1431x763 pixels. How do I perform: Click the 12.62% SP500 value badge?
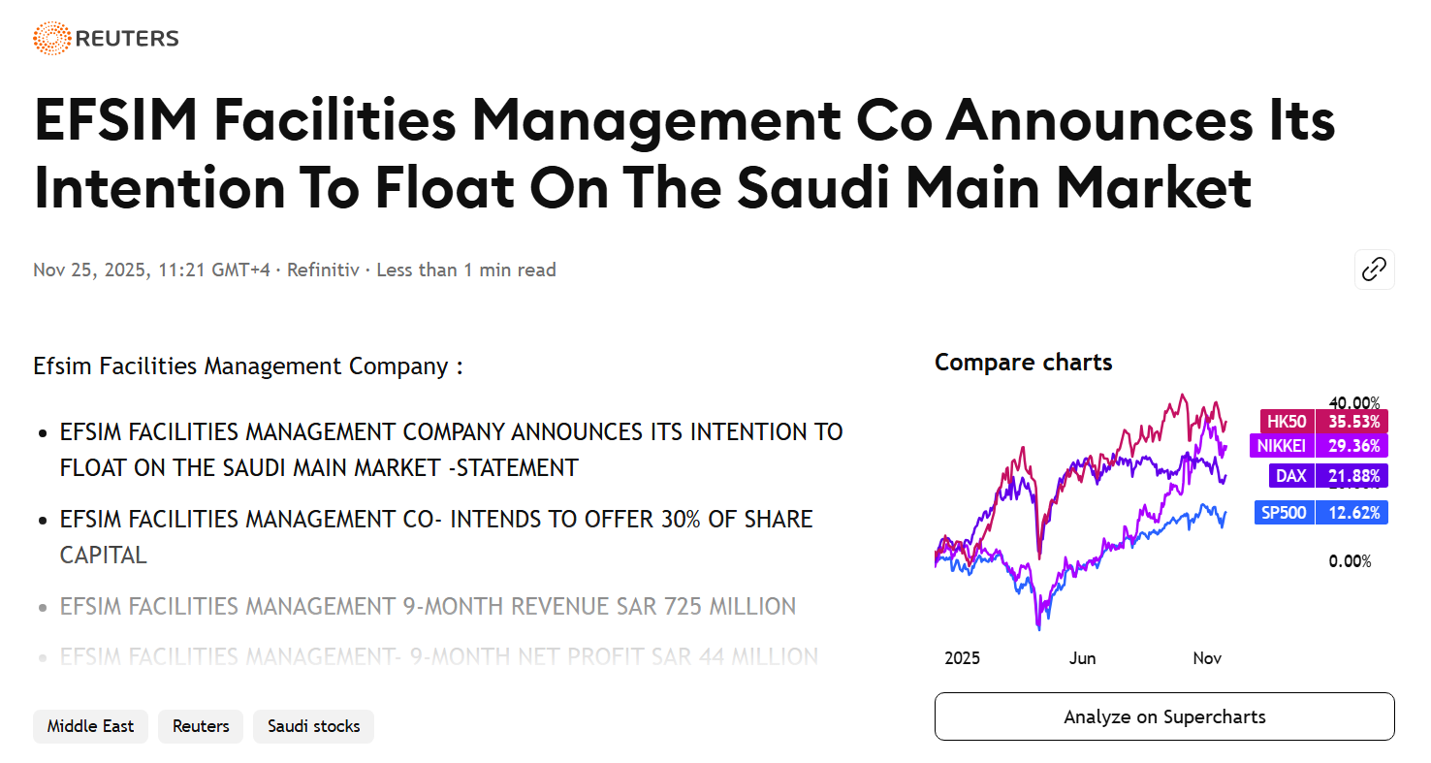click(x=1352, y=513)
